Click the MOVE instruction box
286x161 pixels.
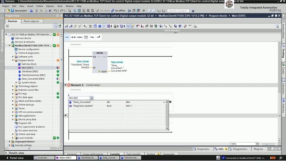(100, 62)
